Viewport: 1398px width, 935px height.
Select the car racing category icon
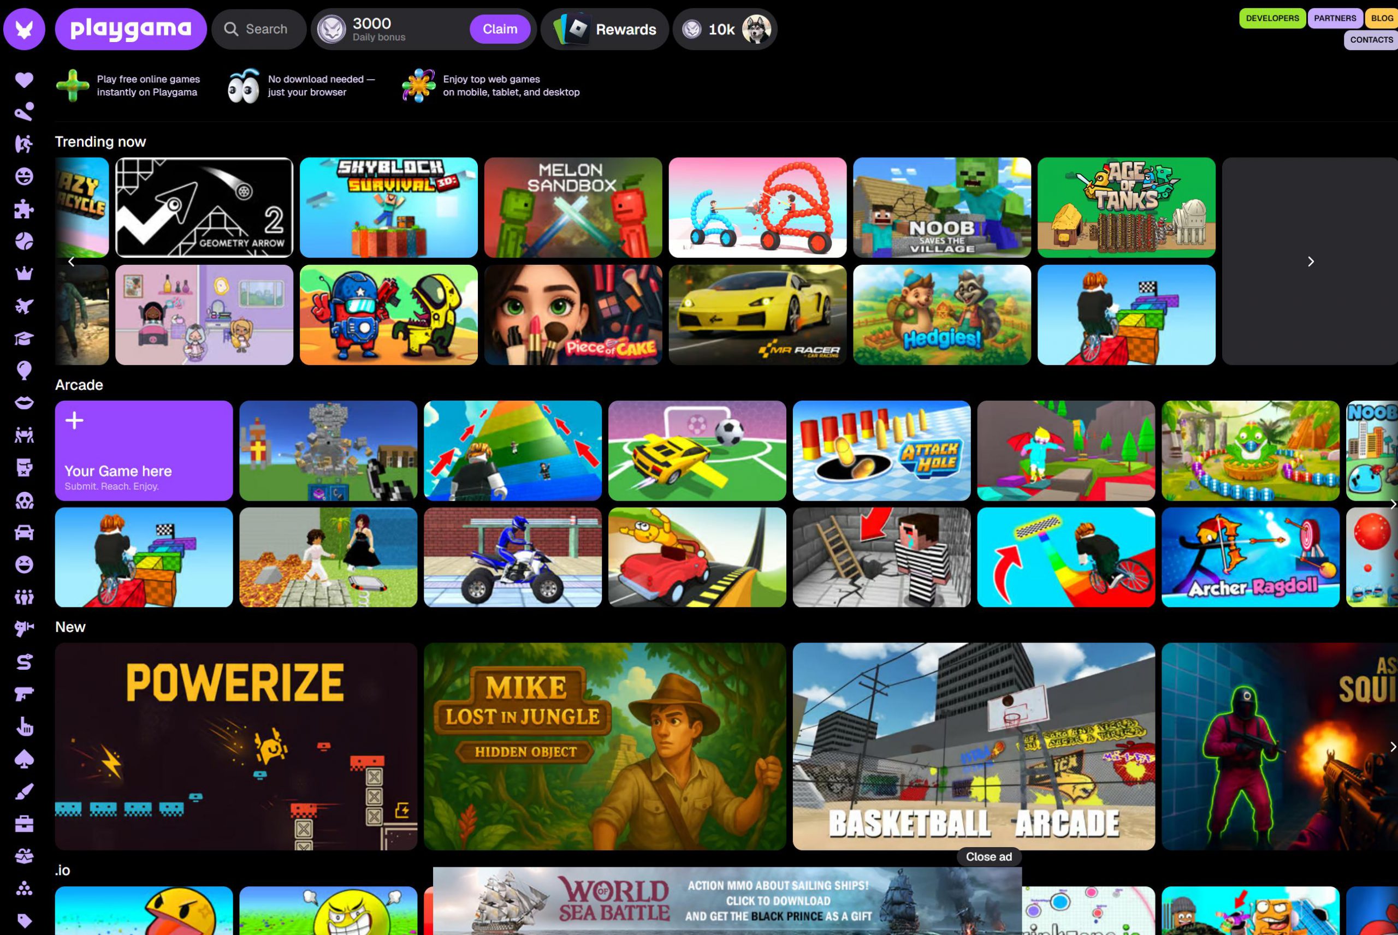(24, 533)
